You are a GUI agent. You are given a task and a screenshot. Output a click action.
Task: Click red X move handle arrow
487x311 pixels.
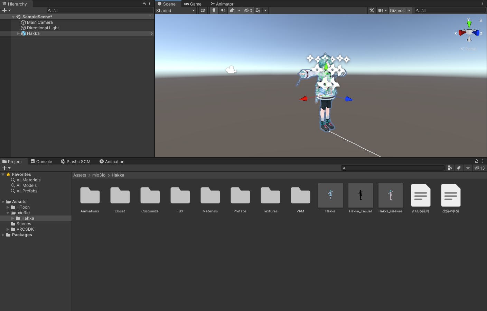coord(304,99)
